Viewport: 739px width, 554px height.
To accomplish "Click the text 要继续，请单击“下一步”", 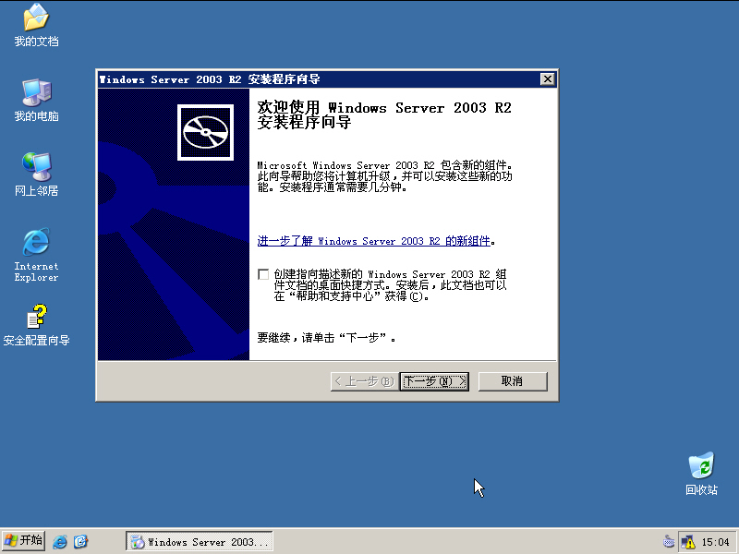I will 327,338.
